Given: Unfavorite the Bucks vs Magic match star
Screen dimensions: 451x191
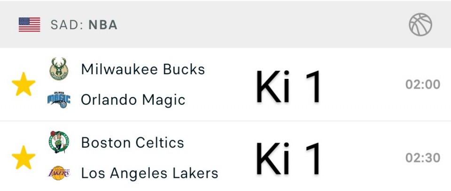Looking at the screenshot, I should 23,84.
